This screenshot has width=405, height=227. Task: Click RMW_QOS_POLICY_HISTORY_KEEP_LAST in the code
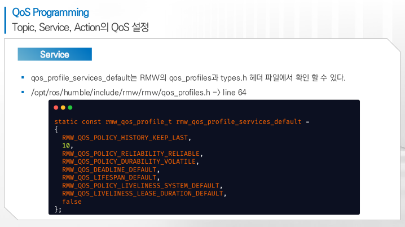pyautogui.click(x=125, y=138)
